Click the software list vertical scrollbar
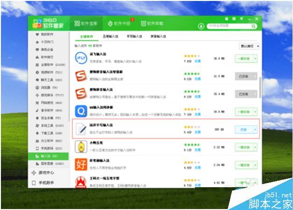293x210 pixels. (260, 88)
